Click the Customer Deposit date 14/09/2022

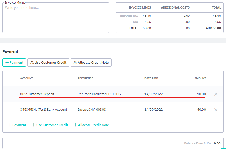154,94
